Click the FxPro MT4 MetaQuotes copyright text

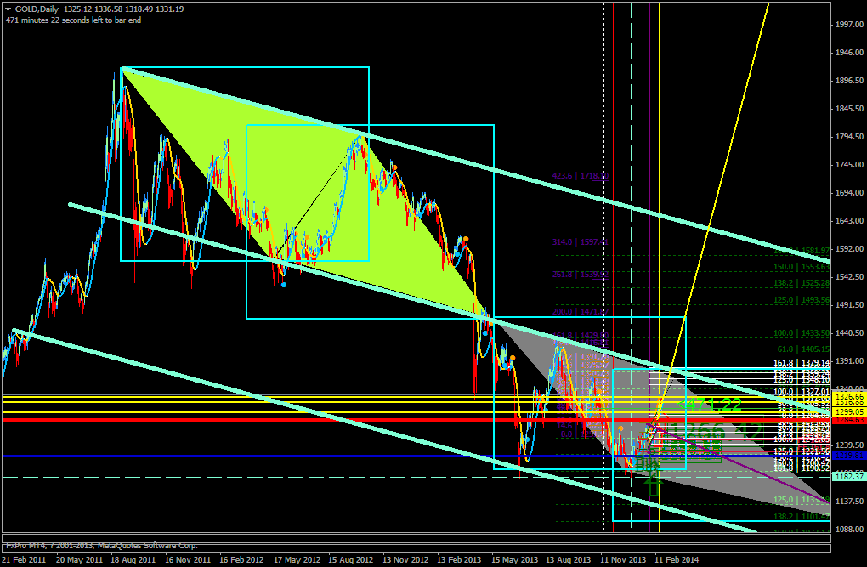click(x=102, y=546)
